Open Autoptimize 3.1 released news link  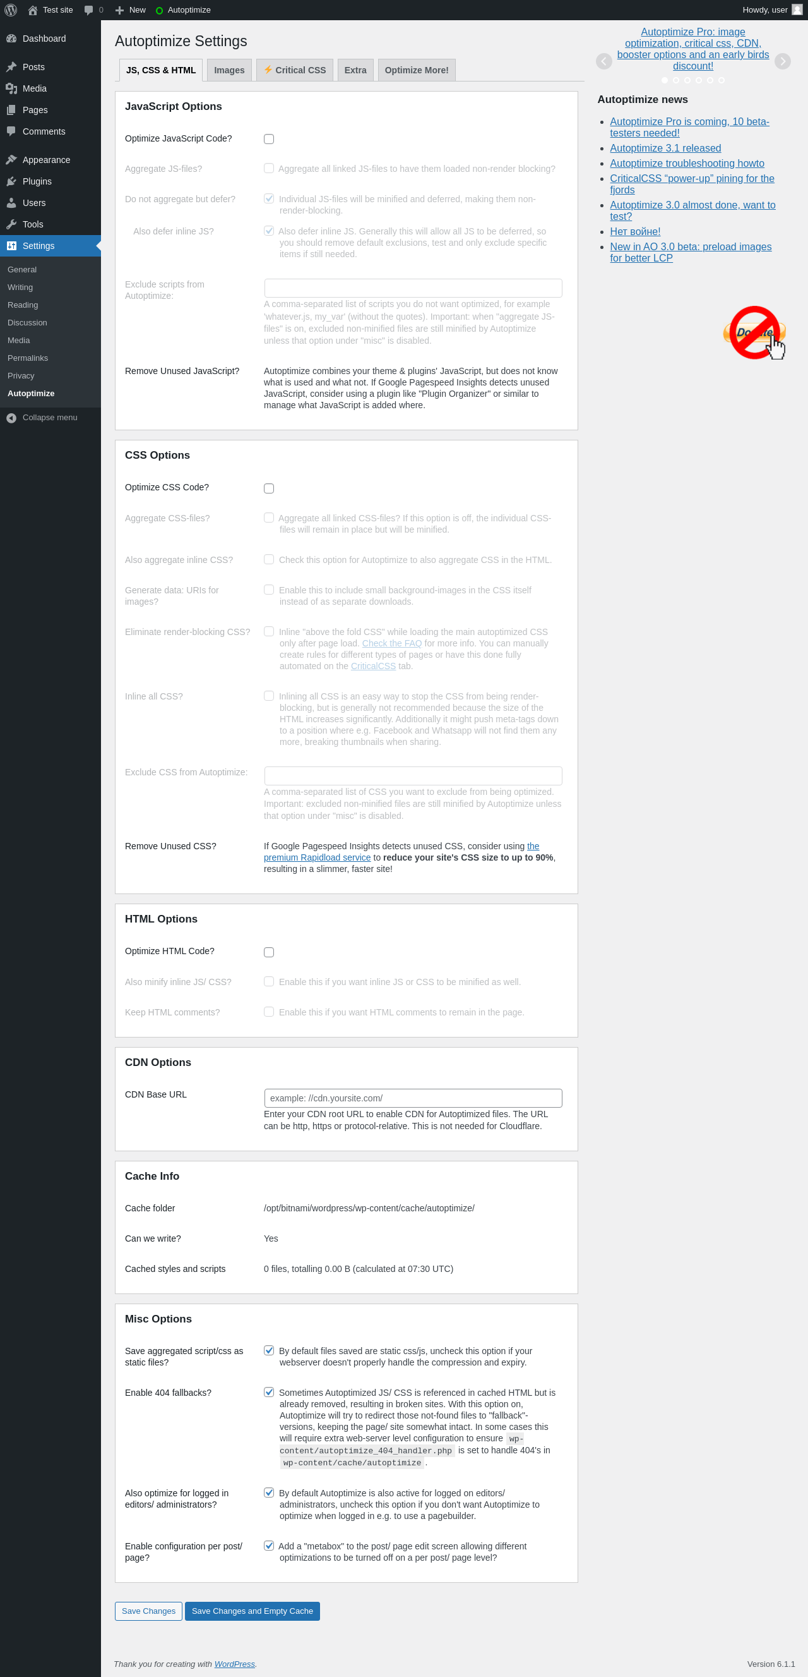[665, 148]
